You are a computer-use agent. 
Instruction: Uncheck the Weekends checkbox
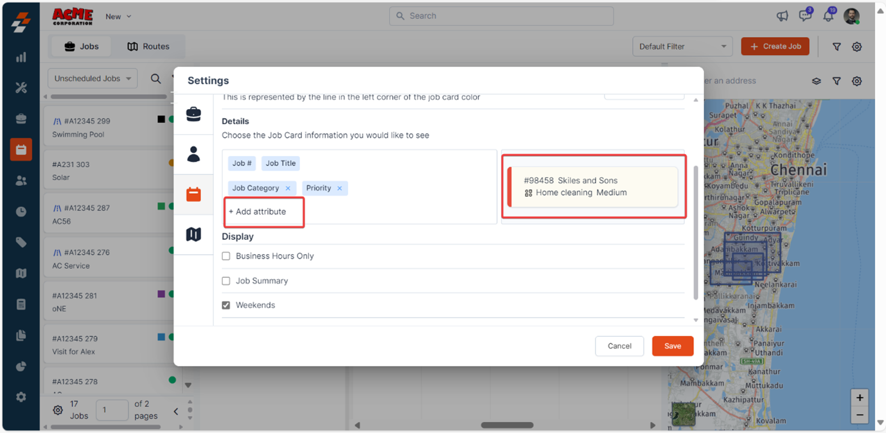coord(226,305)
